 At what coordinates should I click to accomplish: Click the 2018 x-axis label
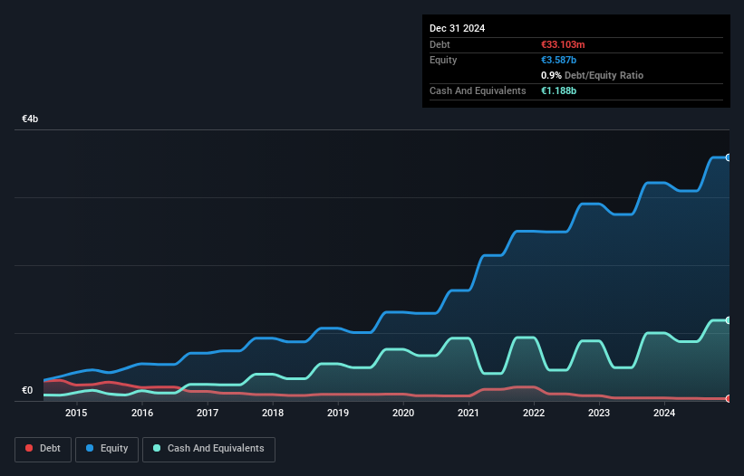pos(273,413)
